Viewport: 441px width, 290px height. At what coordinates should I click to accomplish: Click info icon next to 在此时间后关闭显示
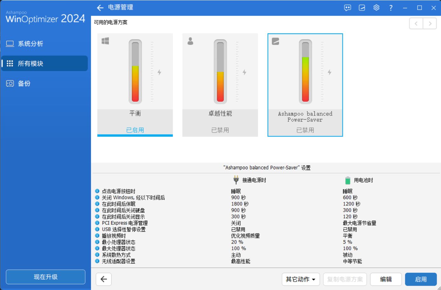pos(97,217)
